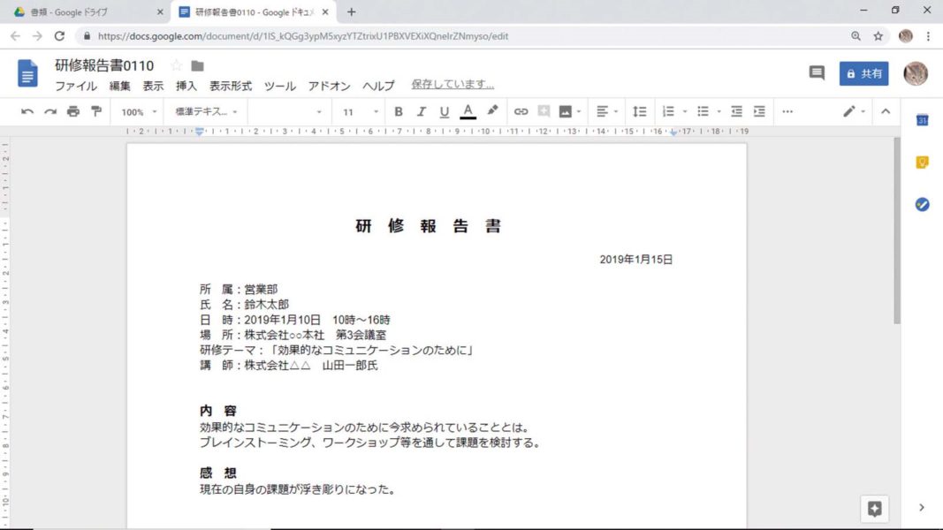Bookmark this page with the star icon
This screenshot has height=530, width=943.
878,36
